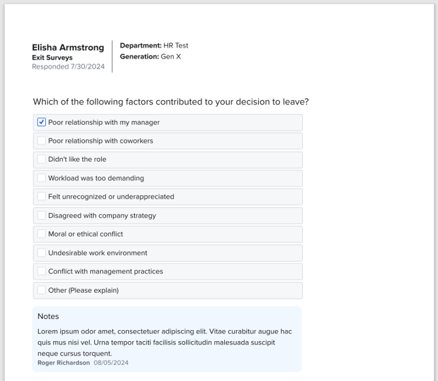Tick Moral or ethical conflict checkbox
The width and height of the screenshot is (438, 381).
[x=41, y=234]
